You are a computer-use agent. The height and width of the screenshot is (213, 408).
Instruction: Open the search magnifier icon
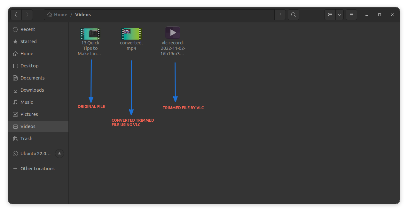(293, 15)
